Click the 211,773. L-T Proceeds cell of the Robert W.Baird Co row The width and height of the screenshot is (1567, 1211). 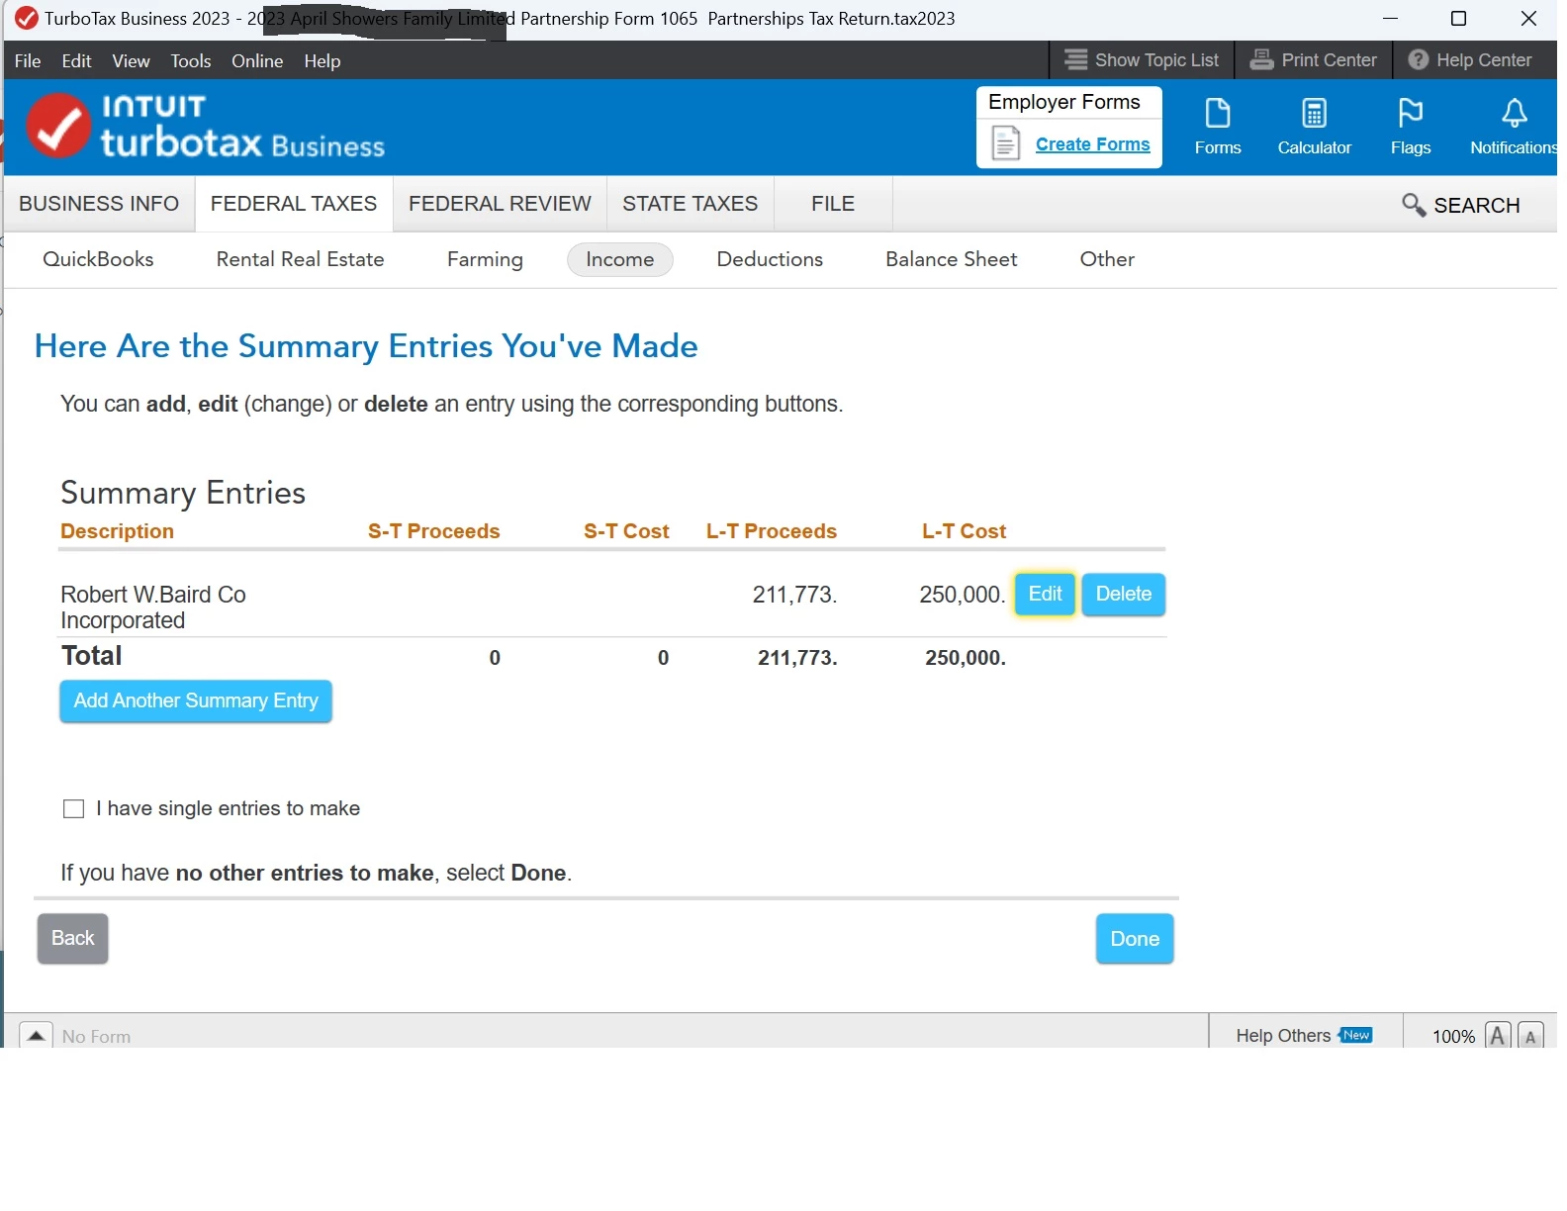(794, 595)
